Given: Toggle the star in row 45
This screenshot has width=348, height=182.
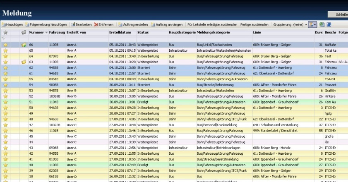Looking at the screenshot, I should point(5,136).
